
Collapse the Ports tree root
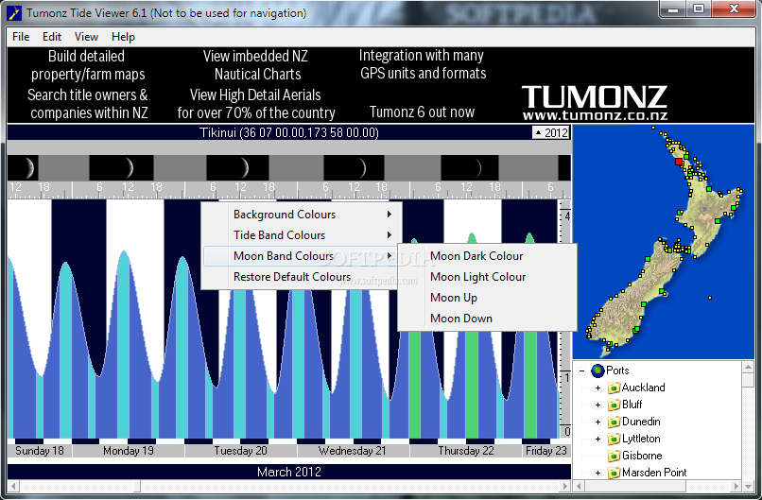[x=581, y=371]
